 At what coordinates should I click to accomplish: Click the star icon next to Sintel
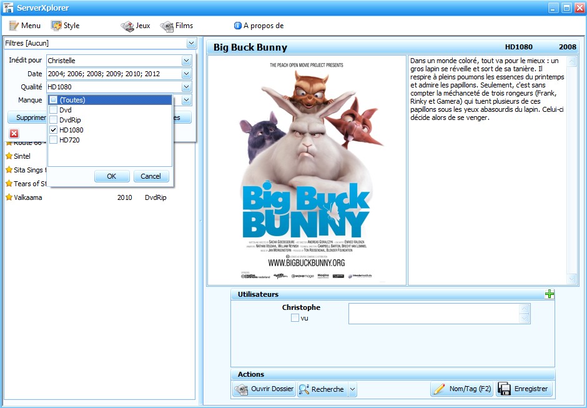click(x=9, y=156)
